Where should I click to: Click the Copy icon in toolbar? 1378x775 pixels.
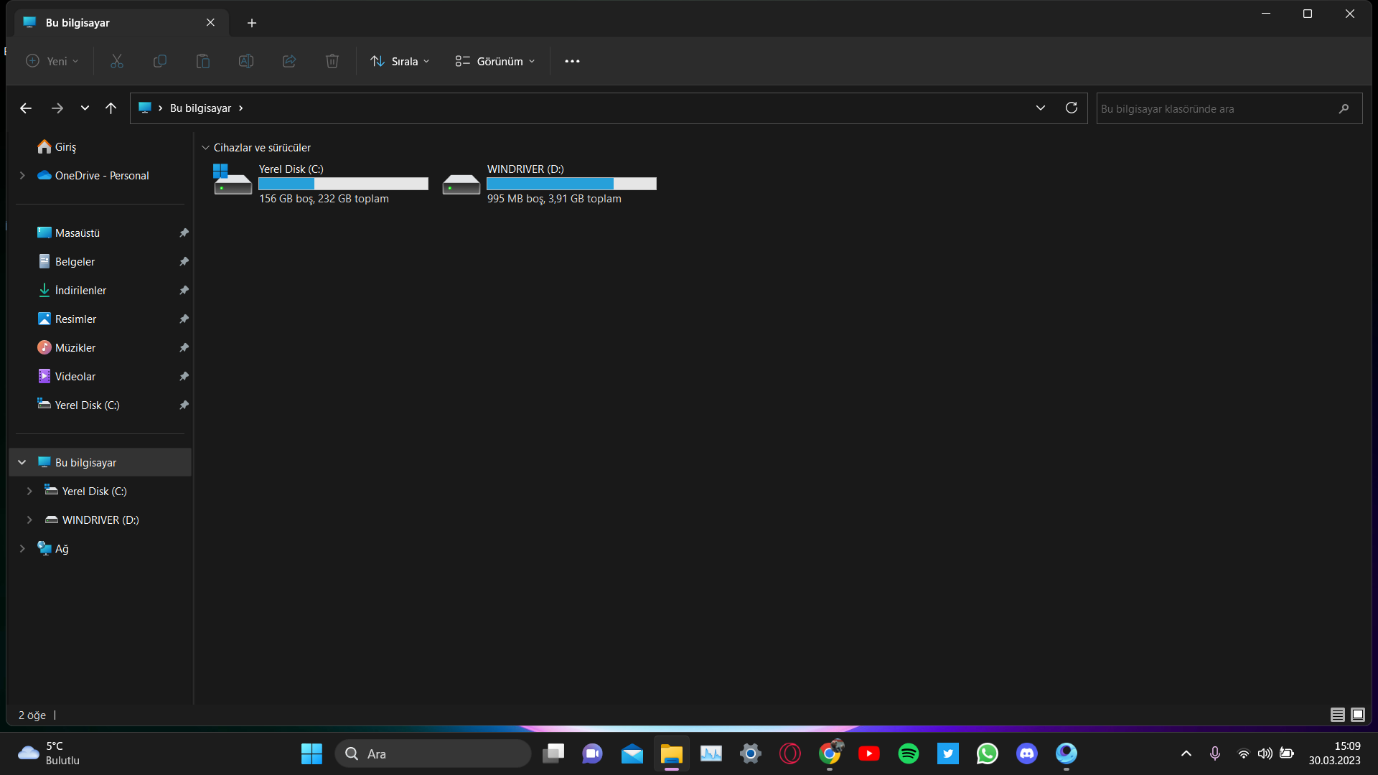click(160, 62)
